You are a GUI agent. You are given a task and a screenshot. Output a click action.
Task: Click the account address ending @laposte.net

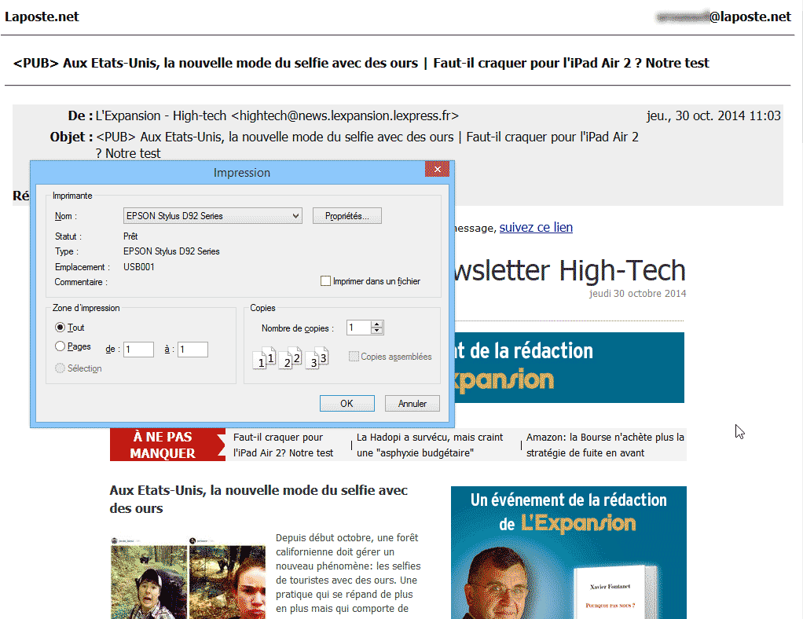click(x=724, y=17)
